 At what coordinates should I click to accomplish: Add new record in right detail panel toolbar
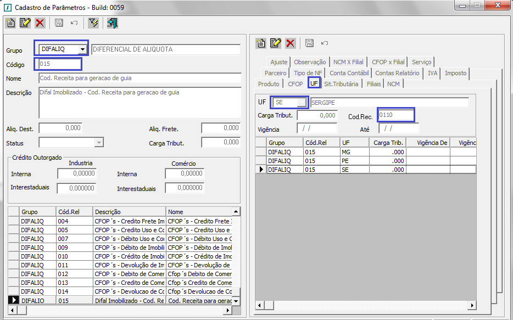(261, 43)
